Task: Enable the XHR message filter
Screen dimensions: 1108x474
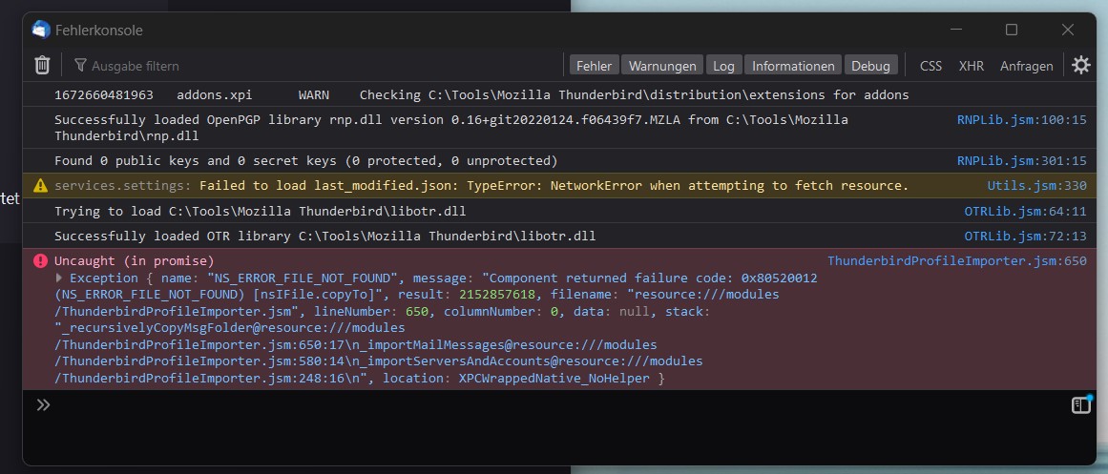Action: point(972,66)
